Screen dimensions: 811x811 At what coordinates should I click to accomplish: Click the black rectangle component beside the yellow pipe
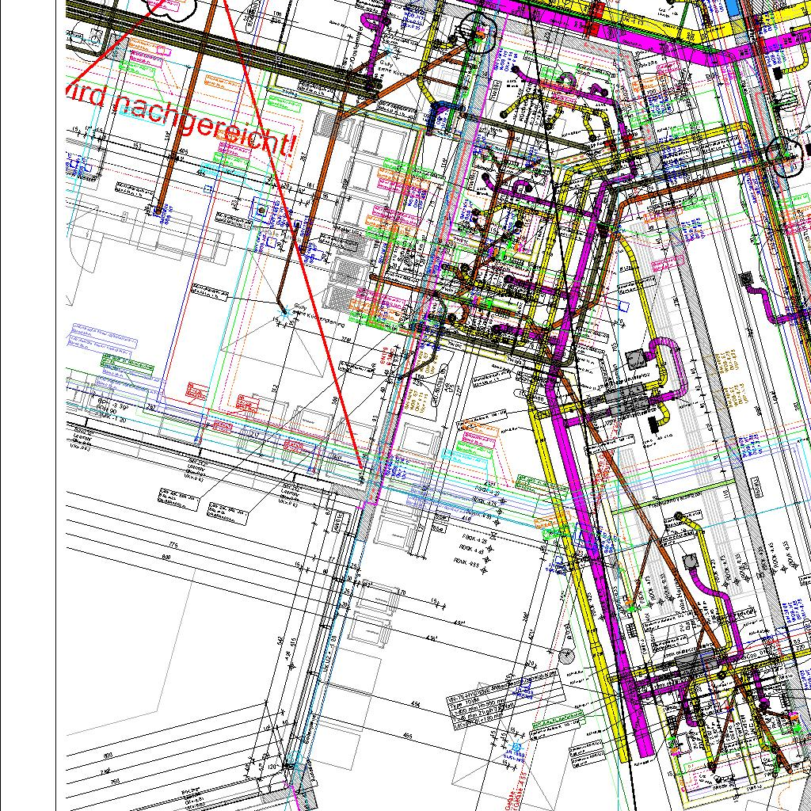[655, 424]
